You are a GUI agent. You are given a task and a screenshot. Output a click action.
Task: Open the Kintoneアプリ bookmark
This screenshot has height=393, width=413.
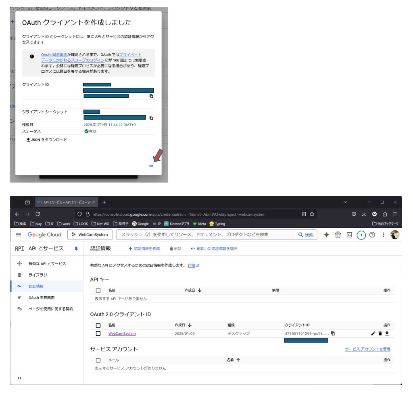point(177,224)
